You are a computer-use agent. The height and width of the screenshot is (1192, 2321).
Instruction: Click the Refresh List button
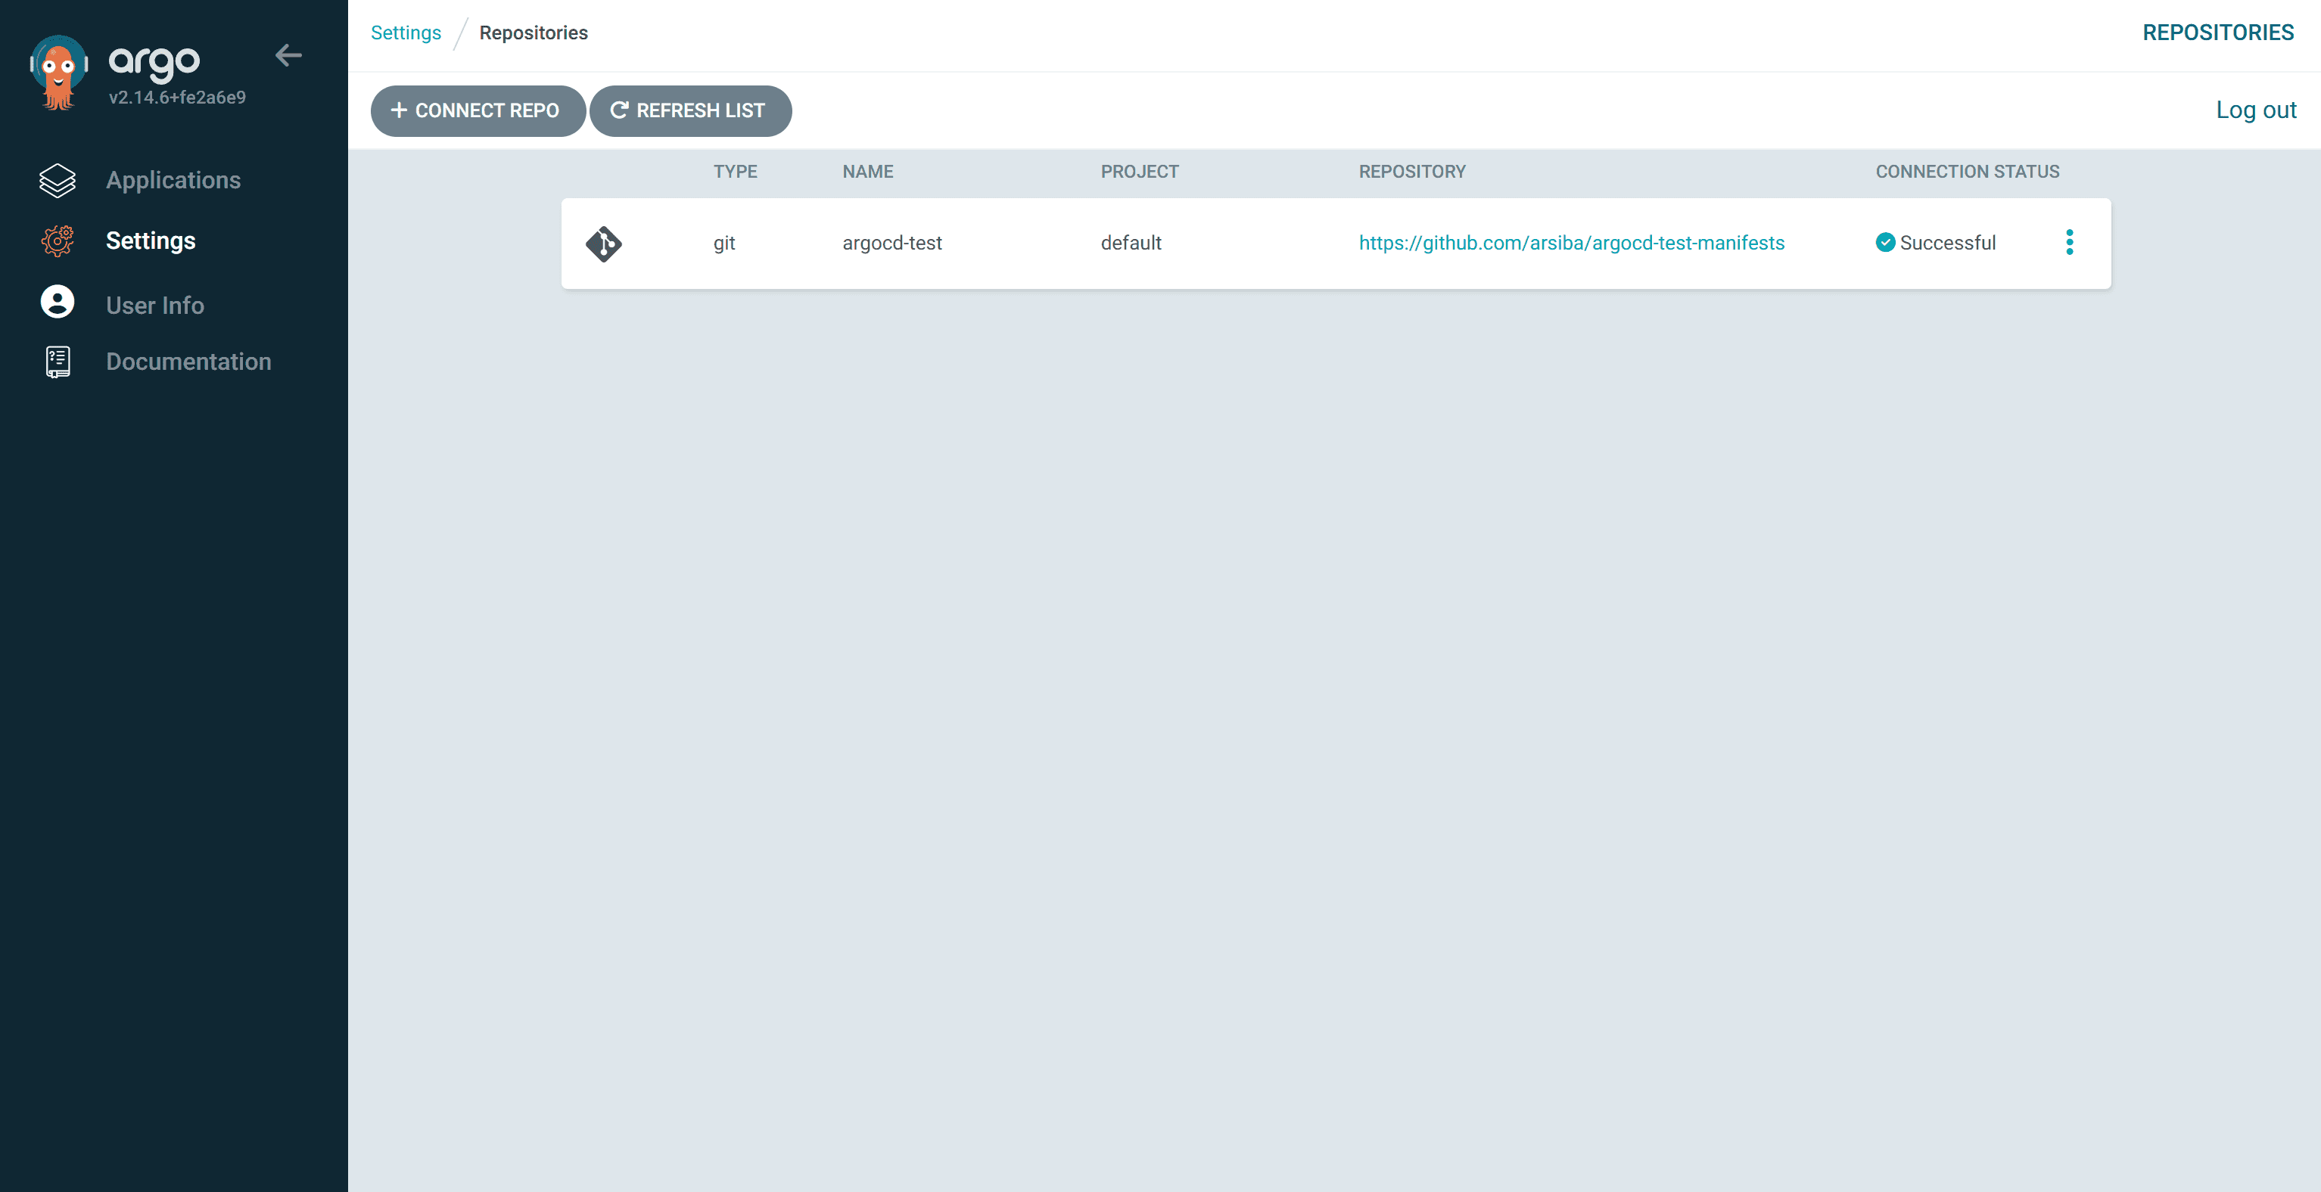click(x=690, y=110)
